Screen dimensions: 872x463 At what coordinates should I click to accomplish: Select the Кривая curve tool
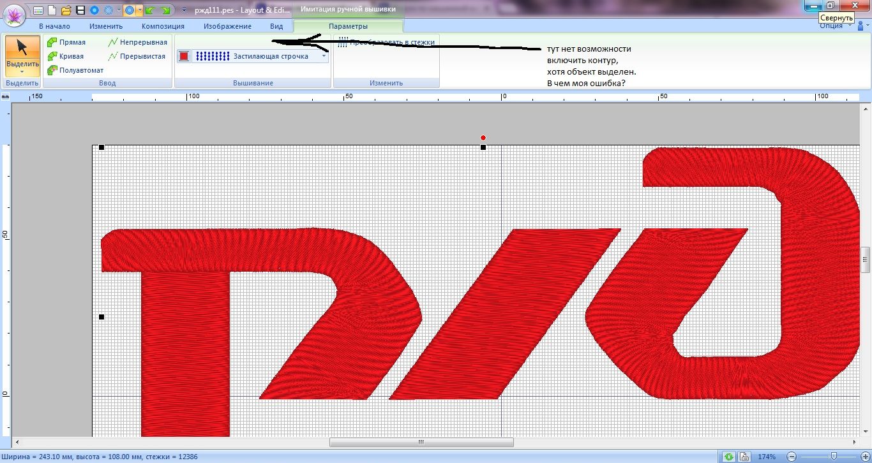[65, 56]
